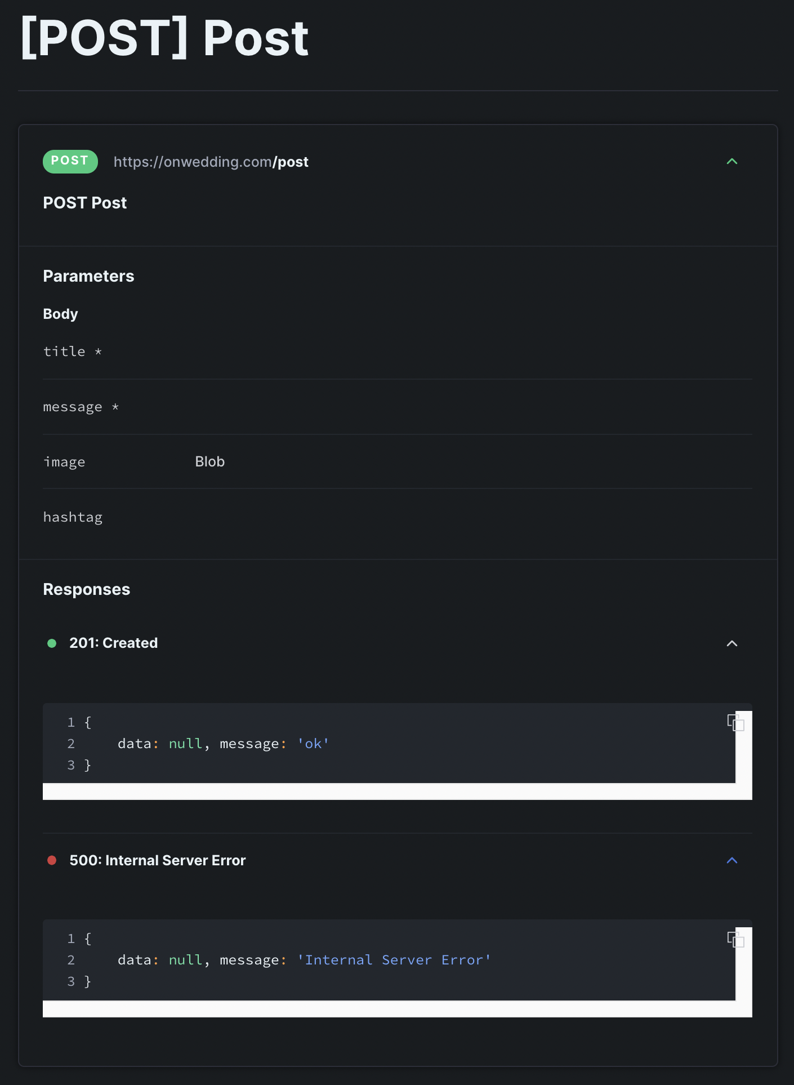Collapse the 500: Internal Server Error response
The image size is (794, 1085).
732,860
